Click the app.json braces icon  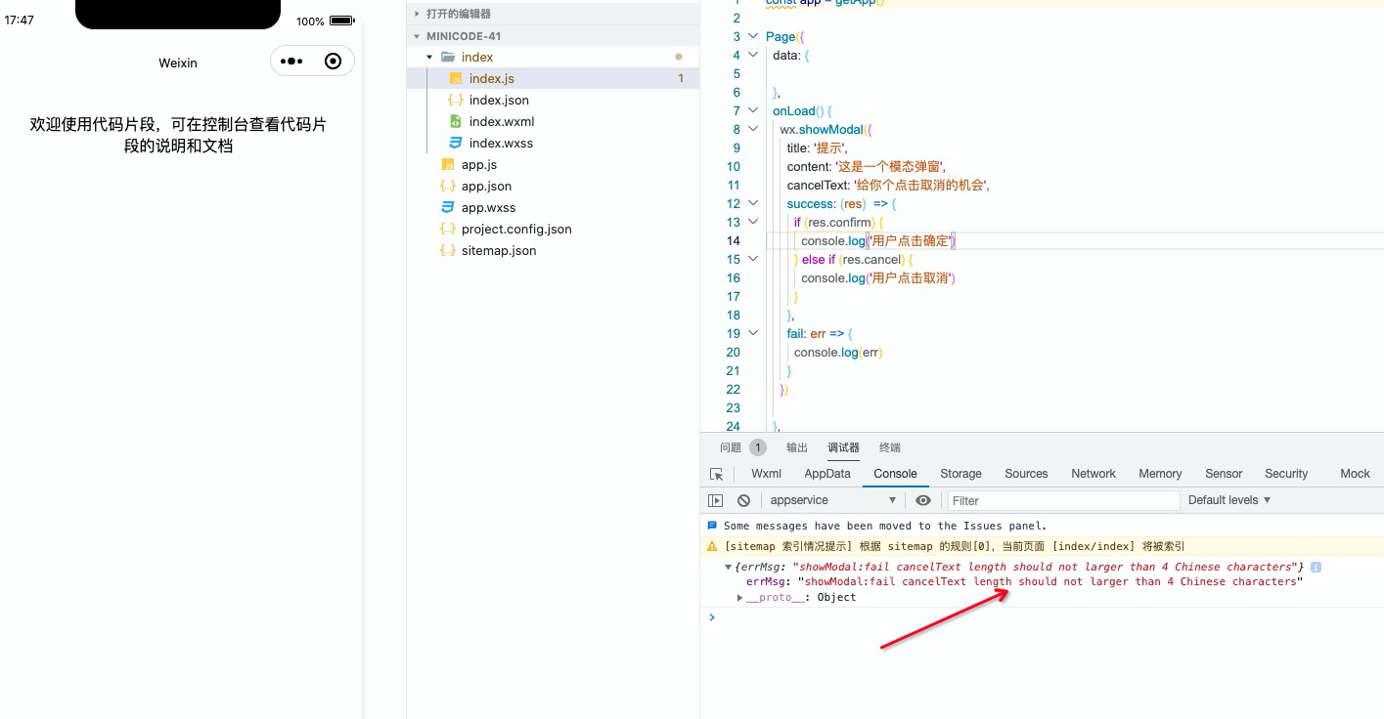pos(447,187)
